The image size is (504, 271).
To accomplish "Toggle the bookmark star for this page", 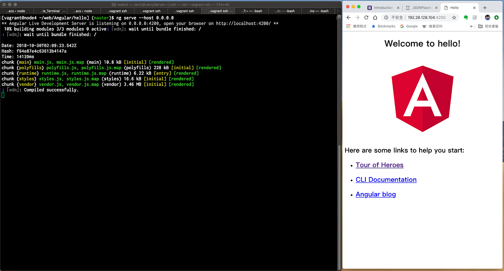I will point(454,17).
